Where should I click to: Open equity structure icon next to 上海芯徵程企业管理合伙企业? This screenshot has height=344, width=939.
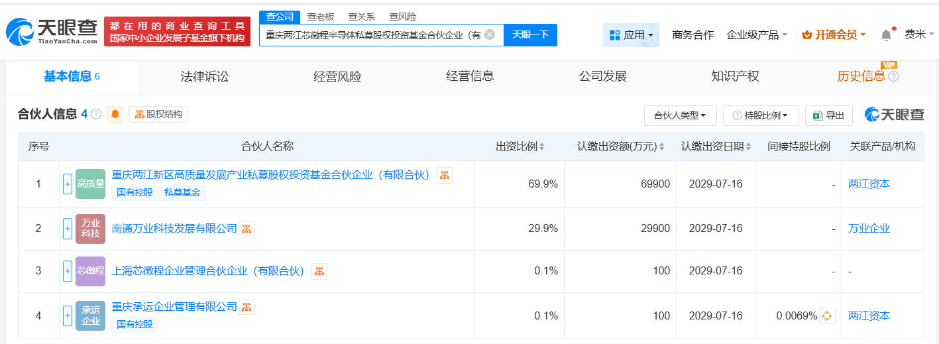[x=319, y=271]
